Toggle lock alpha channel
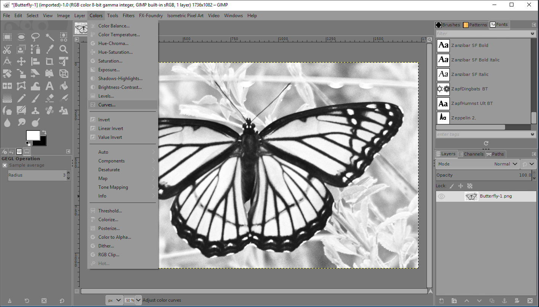 [470, 186]
